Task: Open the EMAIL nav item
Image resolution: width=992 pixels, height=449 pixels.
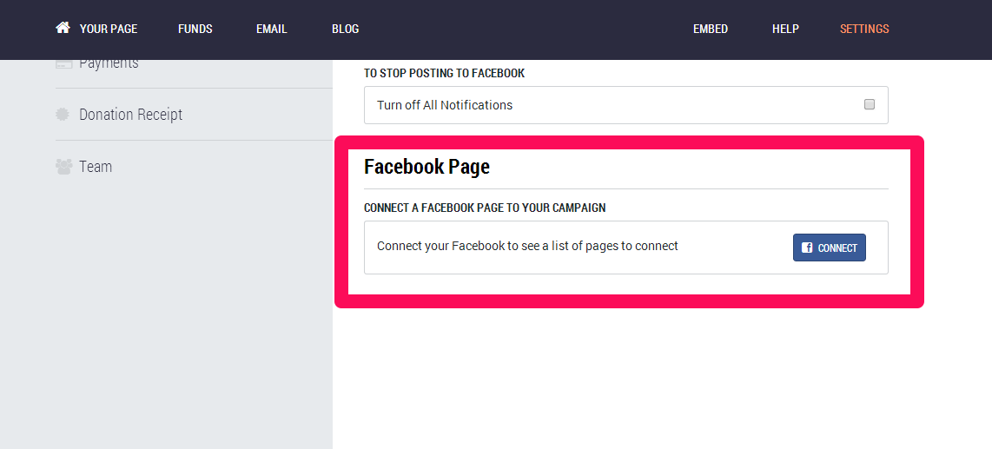Action: (271, 29)
